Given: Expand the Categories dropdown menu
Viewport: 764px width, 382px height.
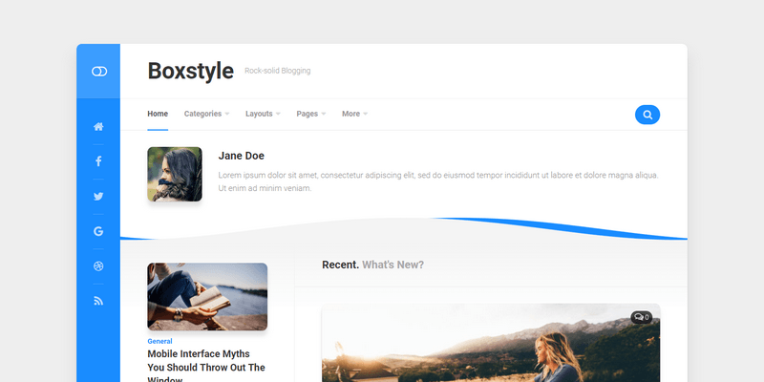Looking at the screenshot, I should (206, 114).
